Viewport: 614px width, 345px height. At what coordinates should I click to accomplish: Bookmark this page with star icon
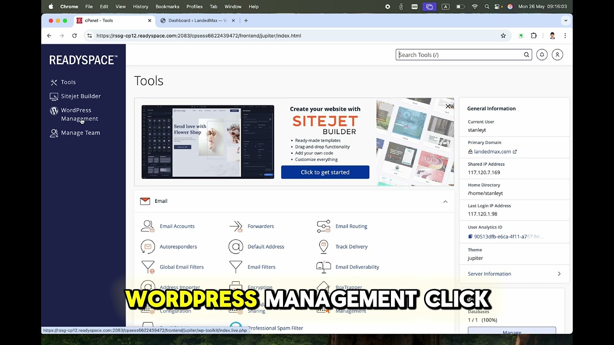(503, 35)
